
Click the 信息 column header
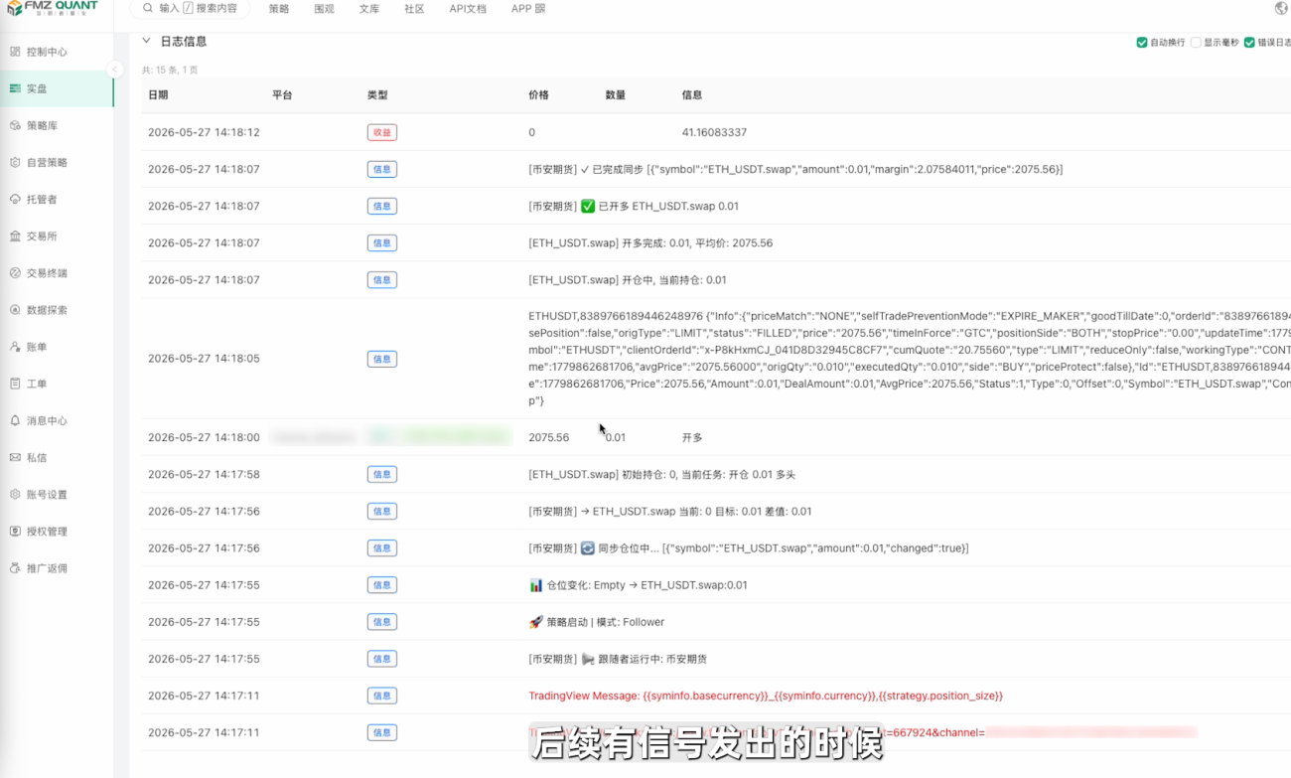tap(692, 95)
